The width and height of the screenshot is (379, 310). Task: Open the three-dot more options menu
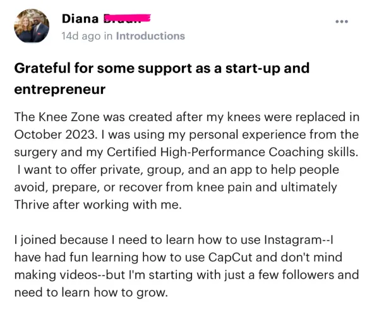(x=342, y=21)
